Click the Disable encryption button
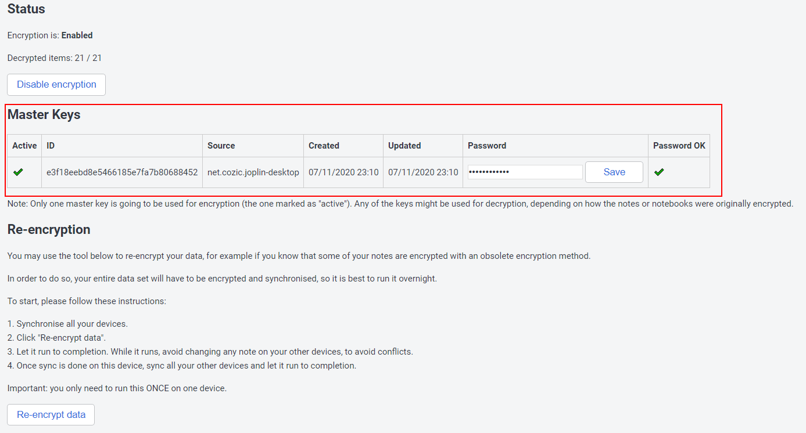 click(56, 85)
